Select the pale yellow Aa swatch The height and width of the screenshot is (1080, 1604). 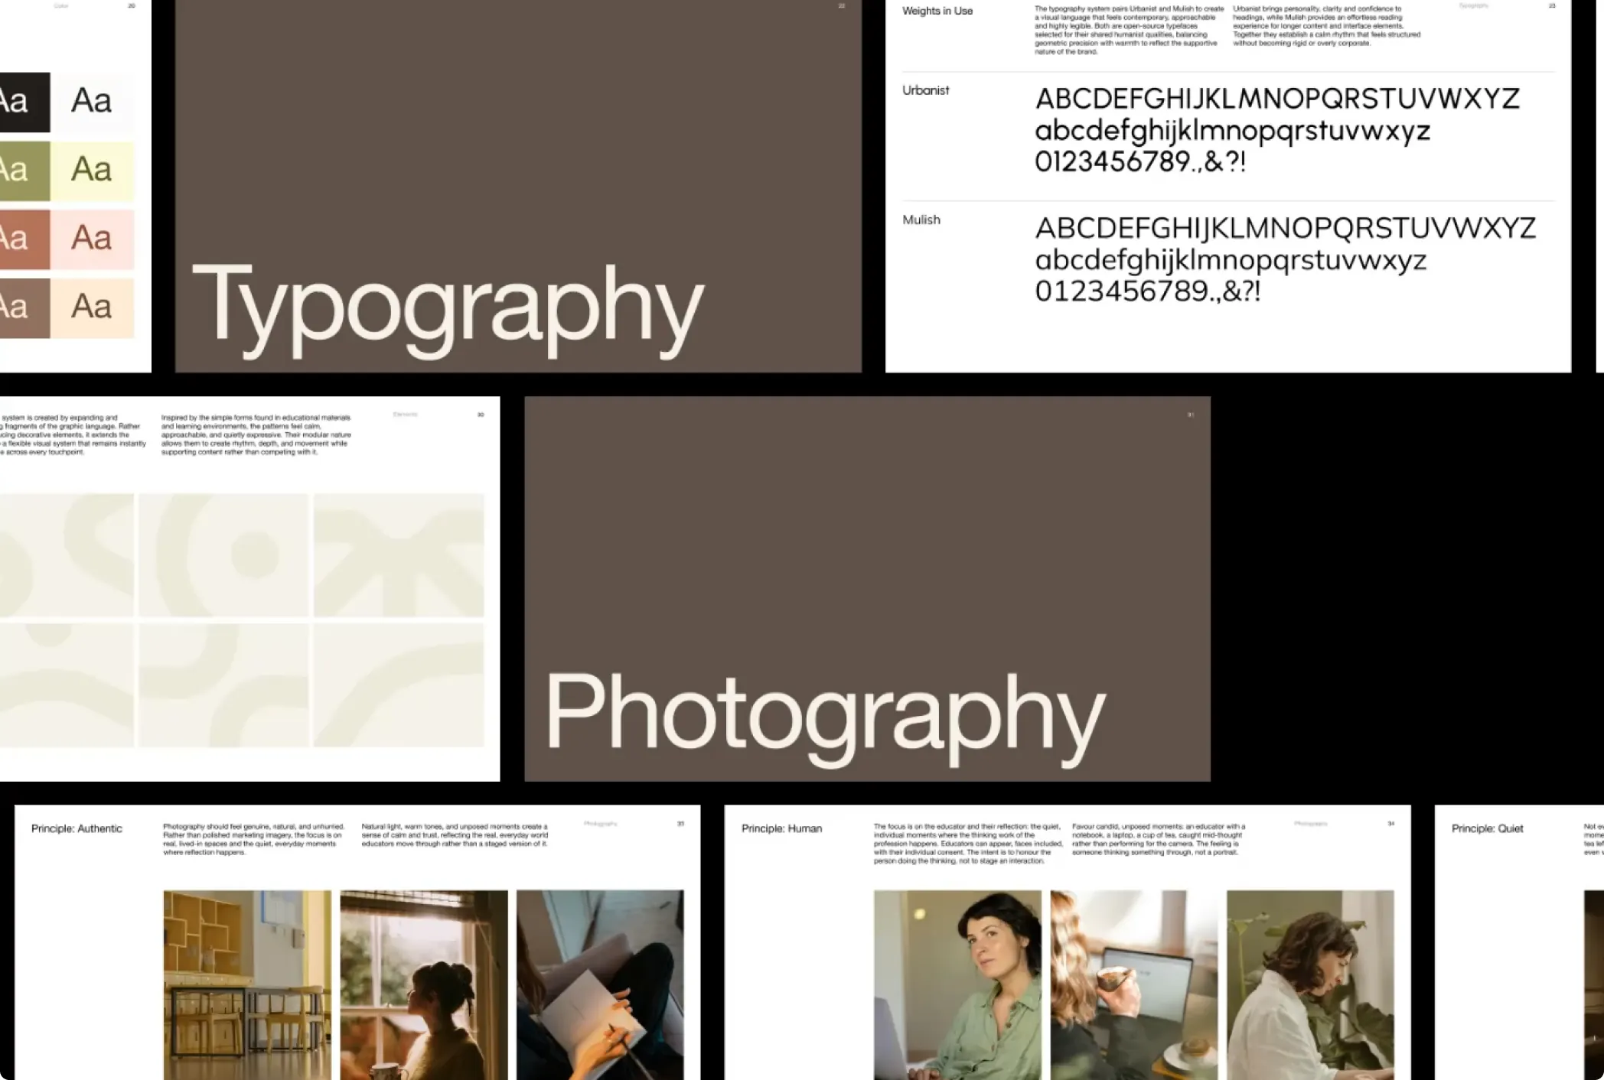(x=93, y=171)
